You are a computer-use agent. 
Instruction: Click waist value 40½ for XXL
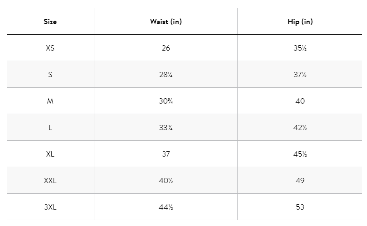click(x=166, y=181)
